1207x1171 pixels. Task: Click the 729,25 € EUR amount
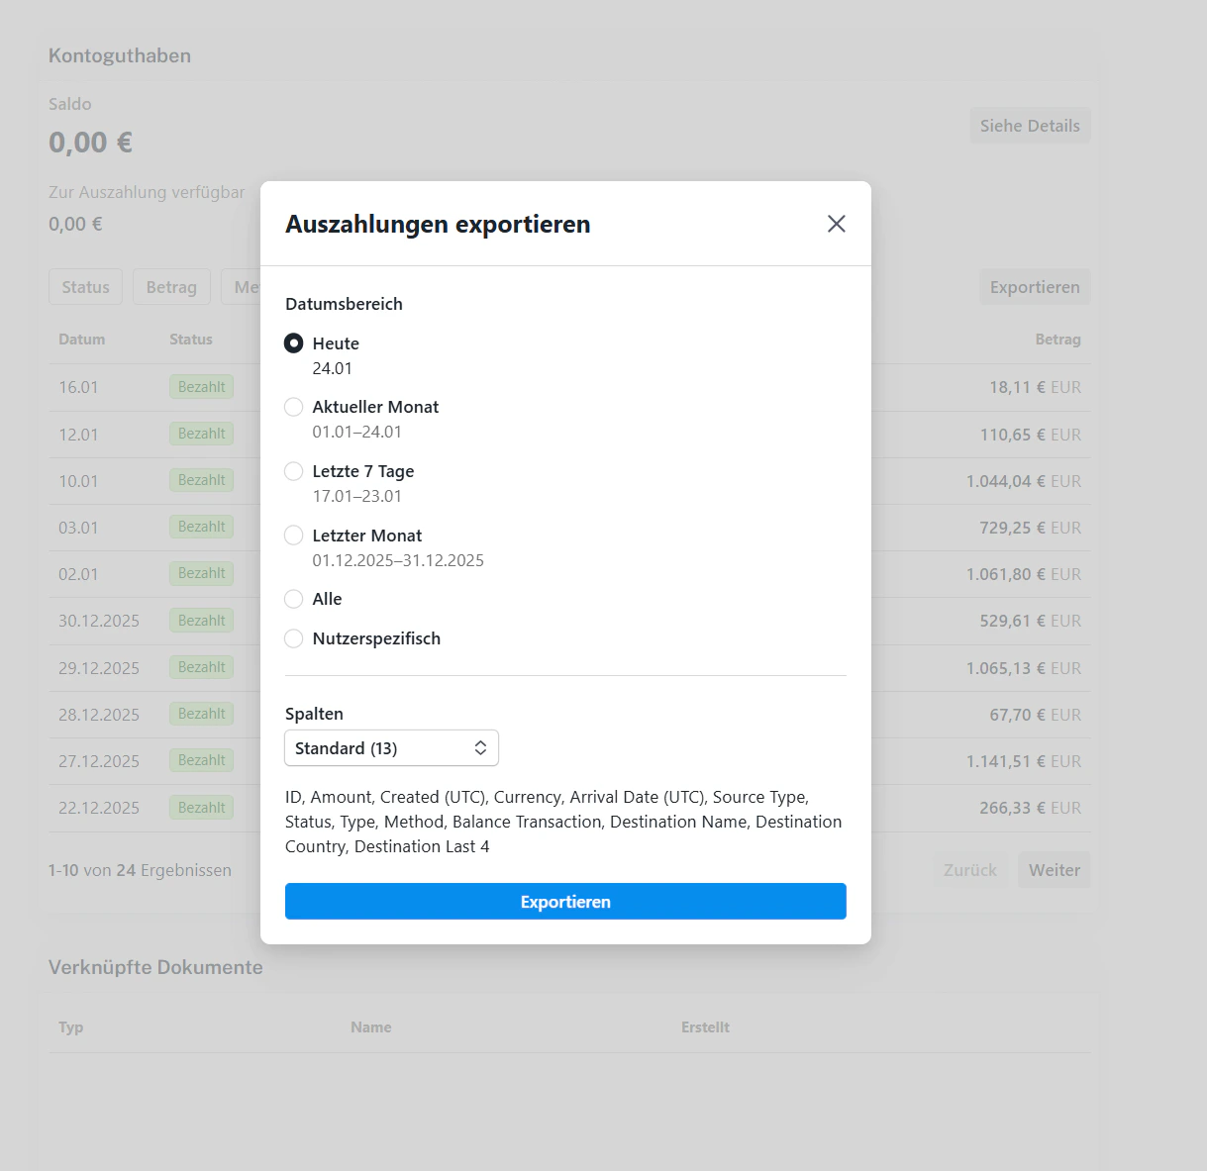click(1030, 528)
